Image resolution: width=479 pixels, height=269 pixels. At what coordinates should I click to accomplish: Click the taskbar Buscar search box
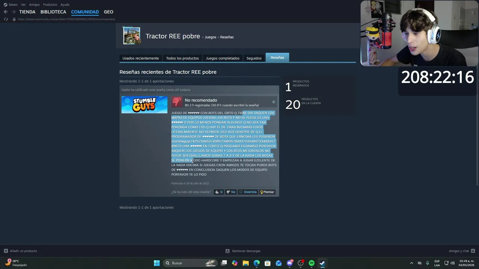[x=190, y=263]
